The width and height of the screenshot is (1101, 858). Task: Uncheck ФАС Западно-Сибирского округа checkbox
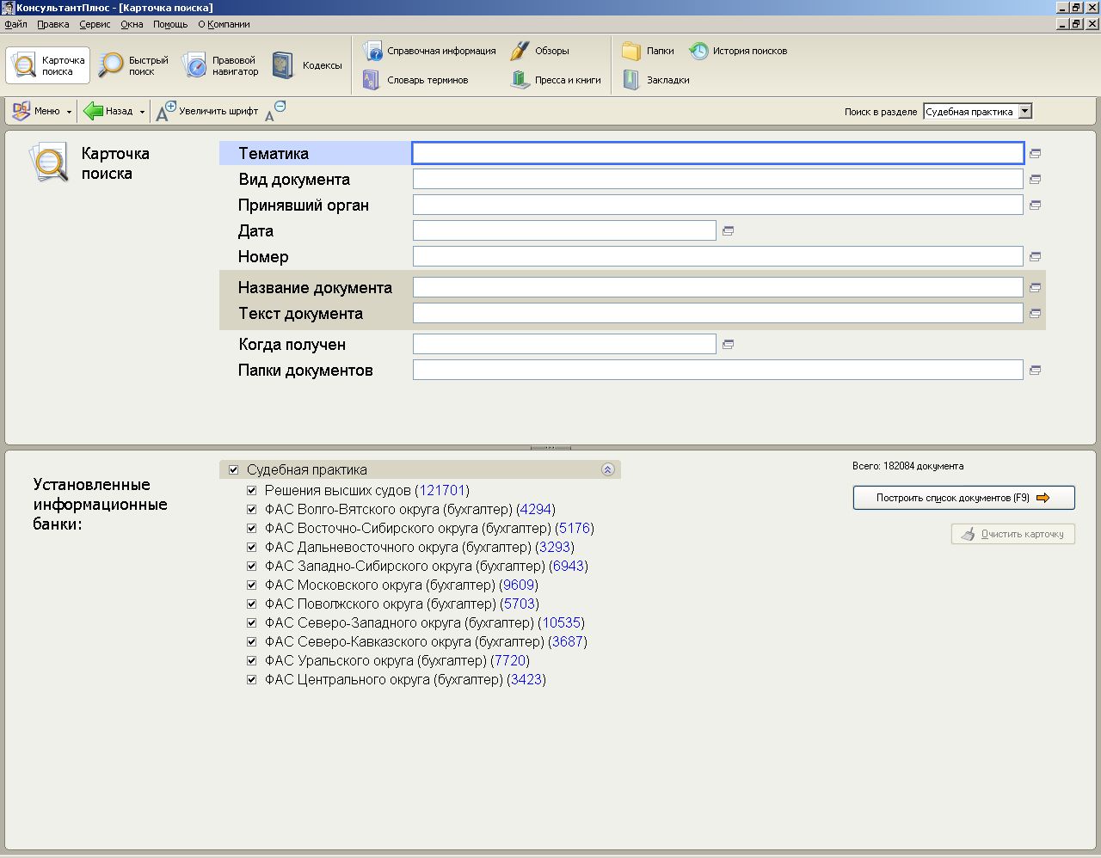[251, 567]
